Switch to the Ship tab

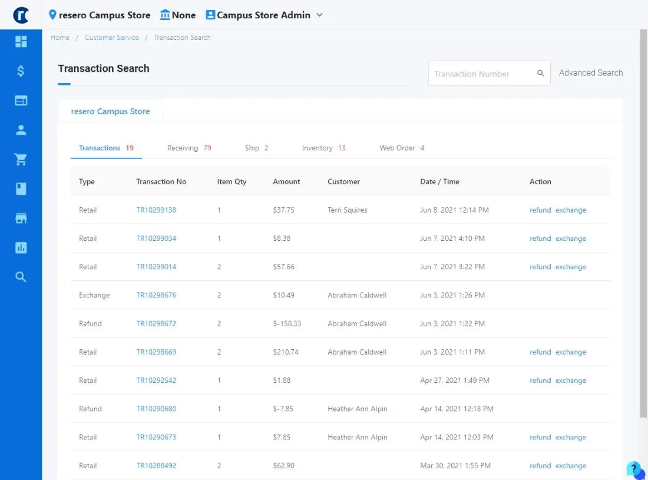[257, 148]
